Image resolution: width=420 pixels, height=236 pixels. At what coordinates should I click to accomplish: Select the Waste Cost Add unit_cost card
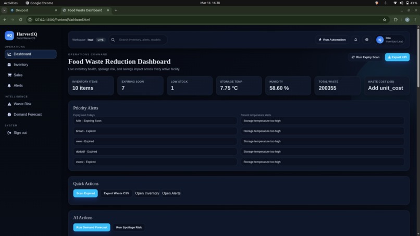point(387,85)
